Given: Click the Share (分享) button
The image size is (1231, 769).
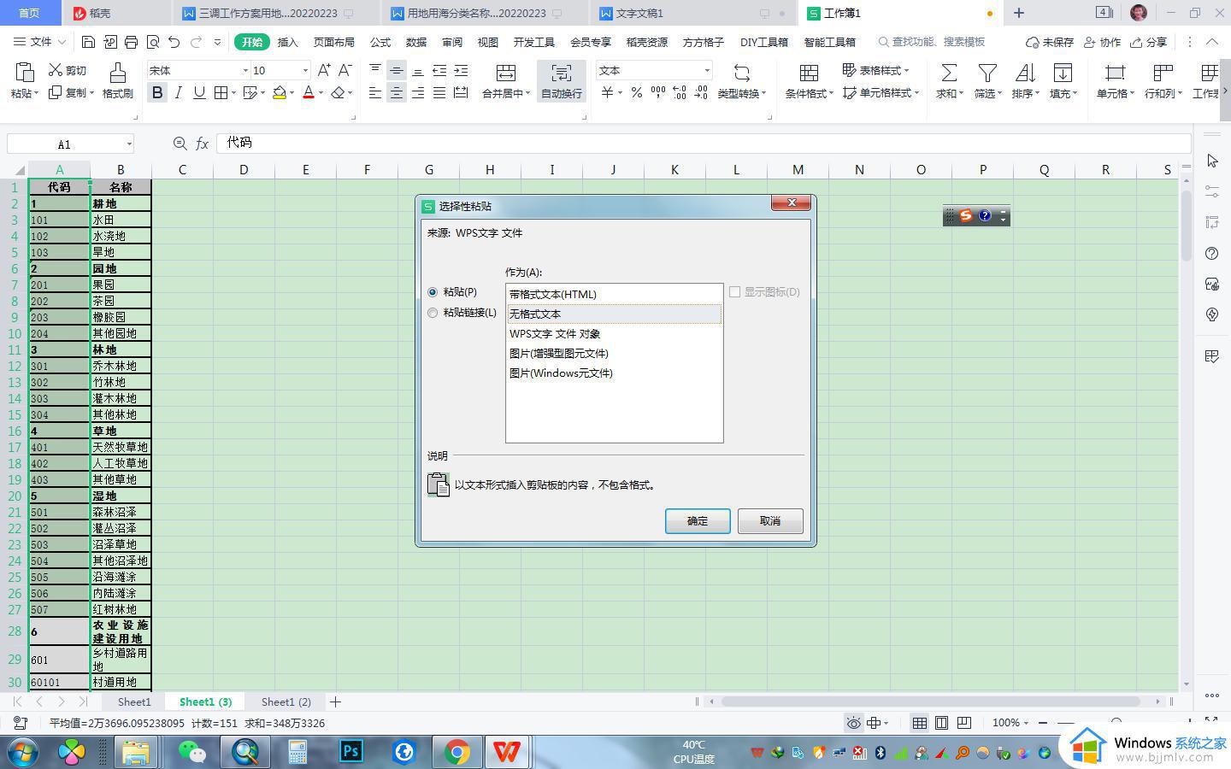Looking at the screenshot, I should pyautogui.click(x=1149, y=42).
